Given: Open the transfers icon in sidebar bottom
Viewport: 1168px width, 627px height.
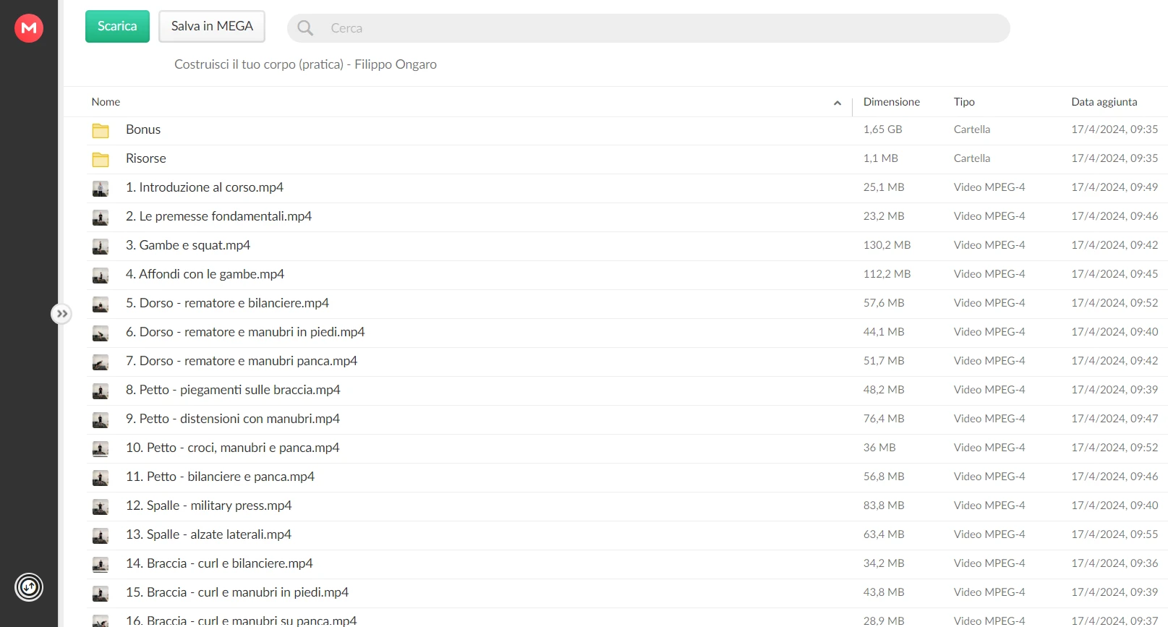Looking at the screenshot, I should pos(29,587).
